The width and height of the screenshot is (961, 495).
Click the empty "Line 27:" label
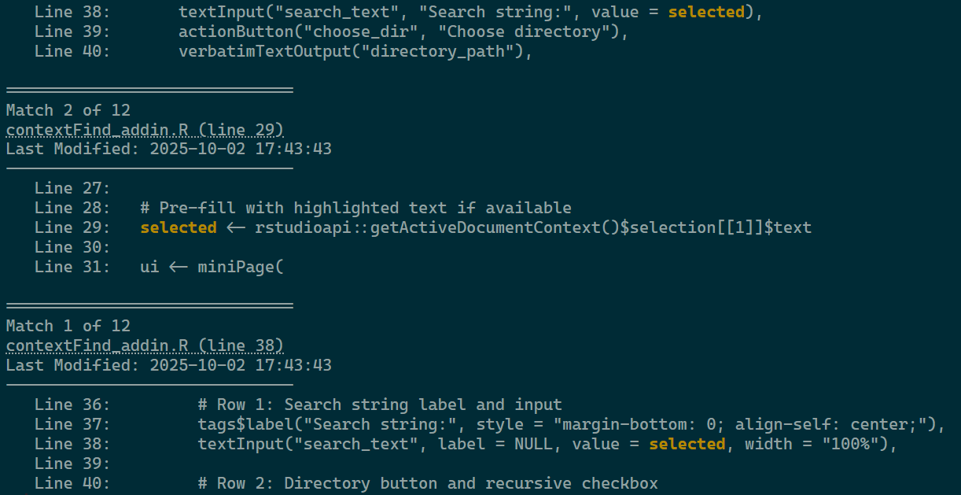pos(72,188)
